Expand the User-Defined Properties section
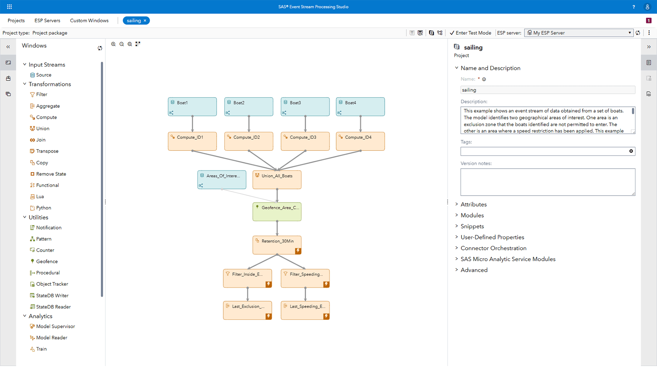 [x=457, y=237]
